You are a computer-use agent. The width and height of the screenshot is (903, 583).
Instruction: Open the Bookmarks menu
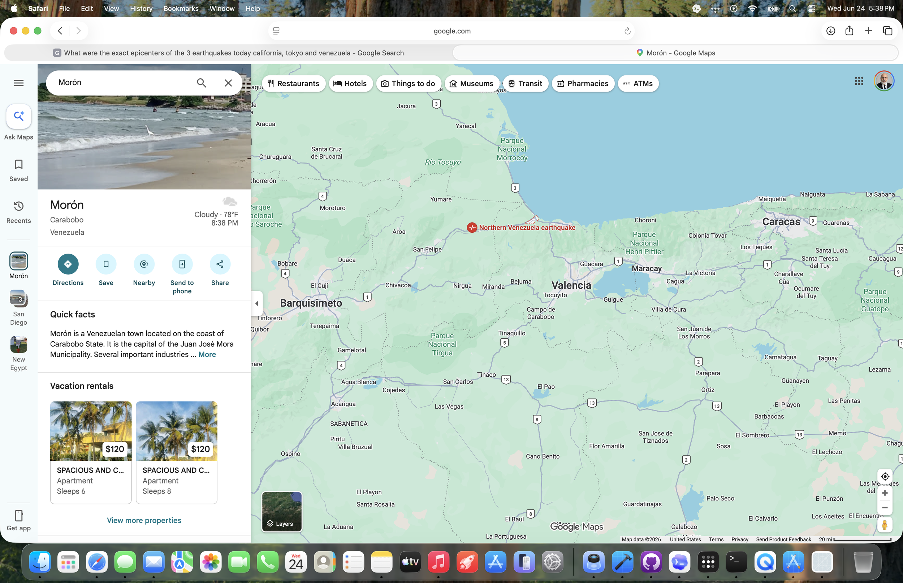(x=181, y=8)
